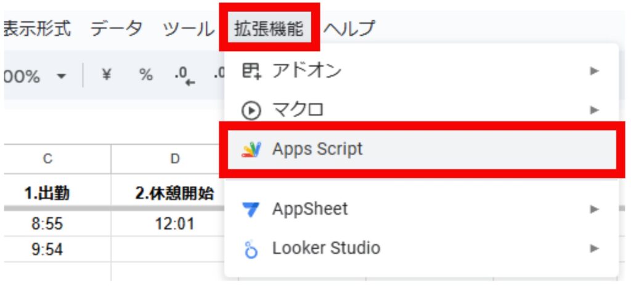Image resolution: width=631 pixels, height=290 pixels.
Task: Select the cell containing 12:01
Action: coord(174,224)
